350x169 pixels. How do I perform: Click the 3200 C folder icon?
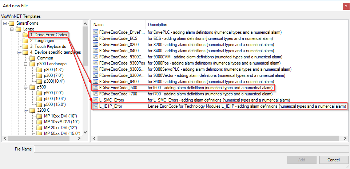tap(32, 110)
